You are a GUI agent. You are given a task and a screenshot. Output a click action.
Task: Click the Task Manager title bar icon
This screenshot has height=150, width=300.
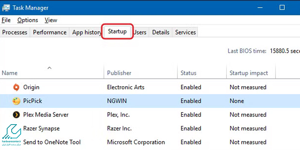(6, 7)
